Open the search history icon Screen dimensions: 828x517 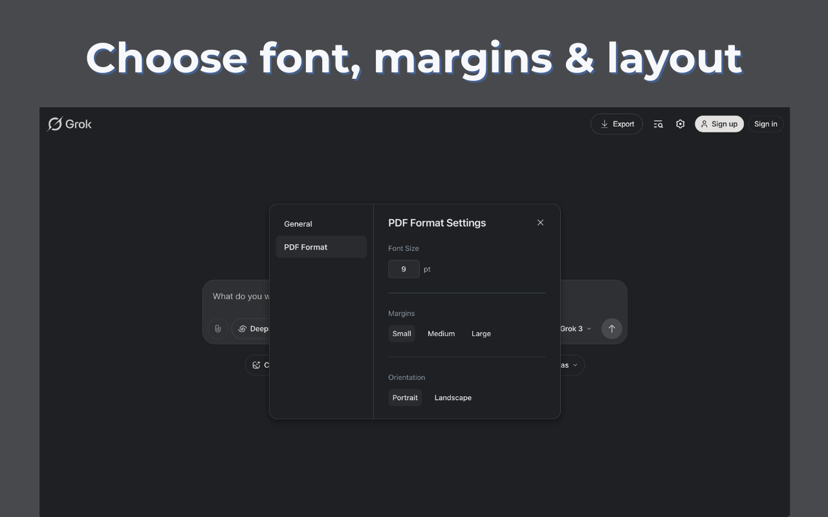pyautogui.click(x=658, y=124)
